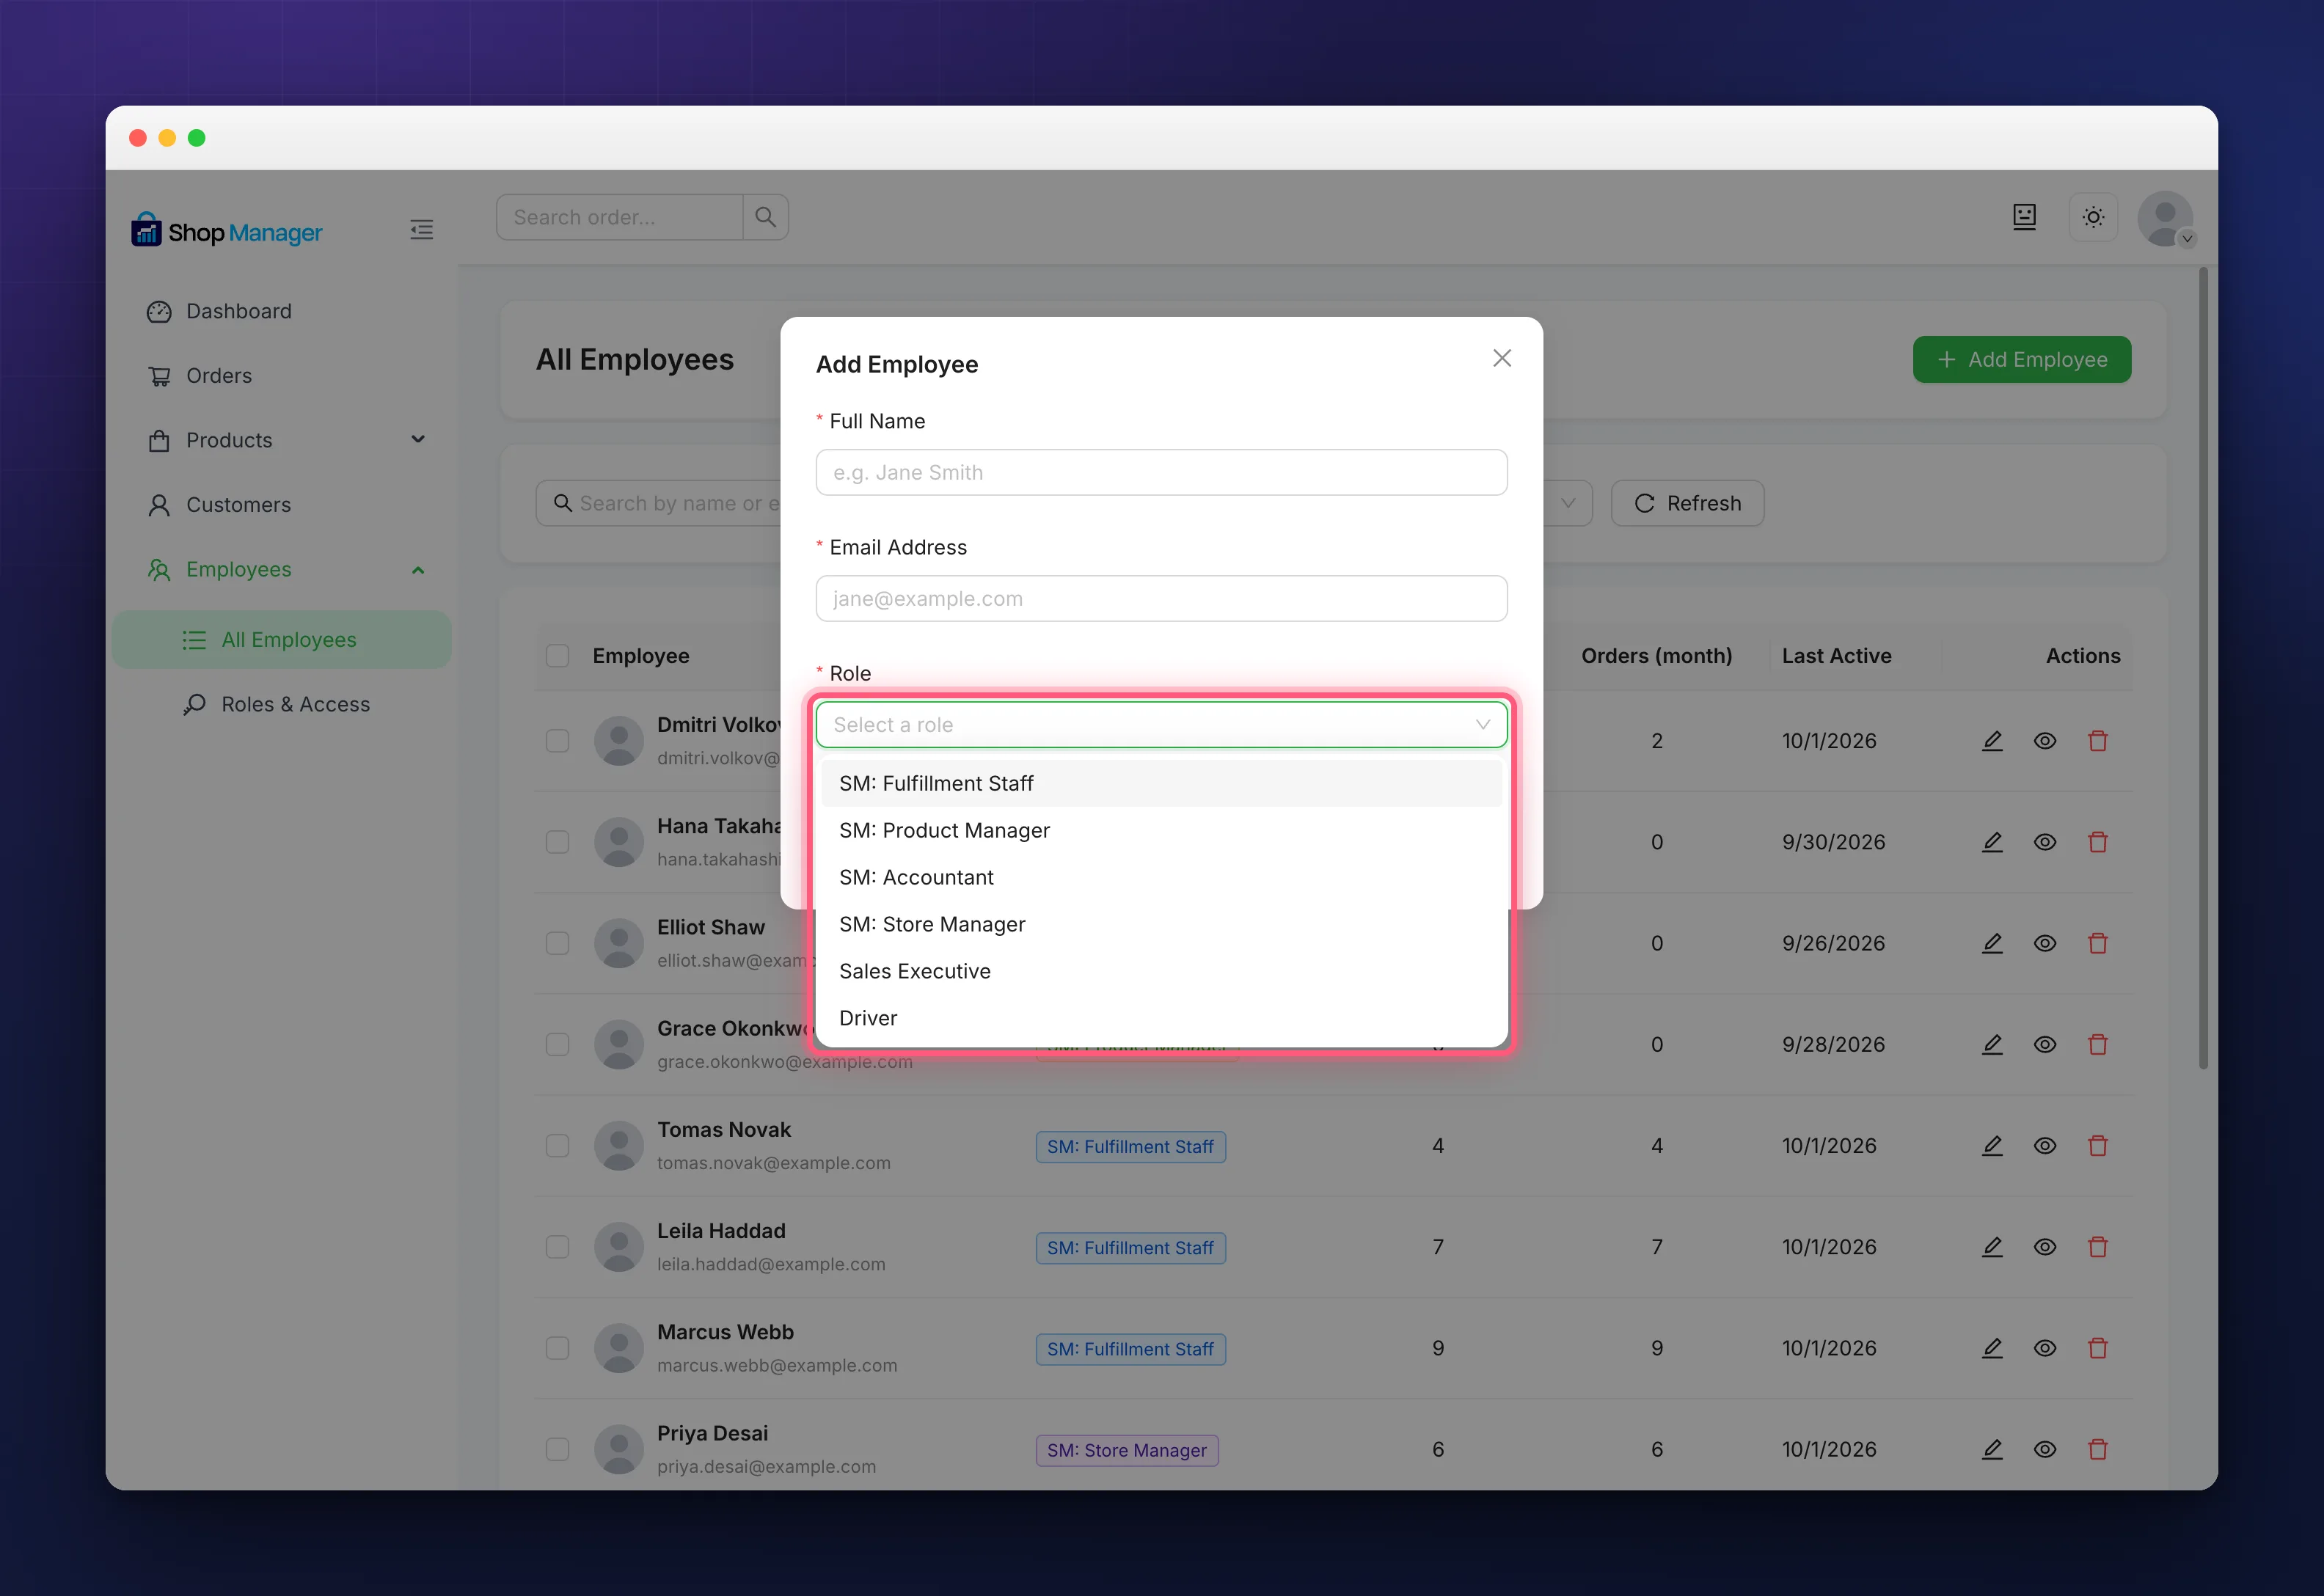This screenshot has height=1596, width=2324.
Task: Choose Sales Executive role option
Action: click(1161, 972)
